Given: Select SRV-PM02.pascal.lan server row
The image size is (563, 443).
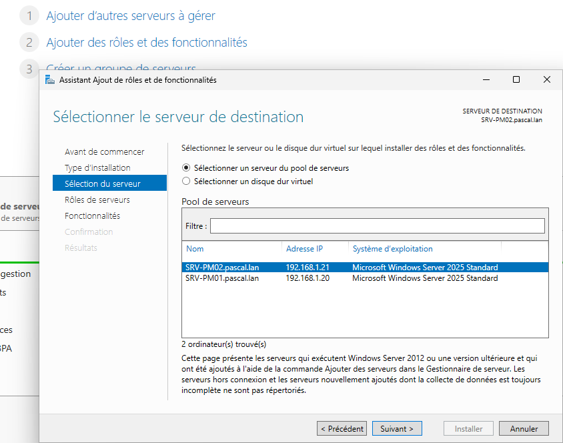Looking at the screenshot, I should 222,268.
